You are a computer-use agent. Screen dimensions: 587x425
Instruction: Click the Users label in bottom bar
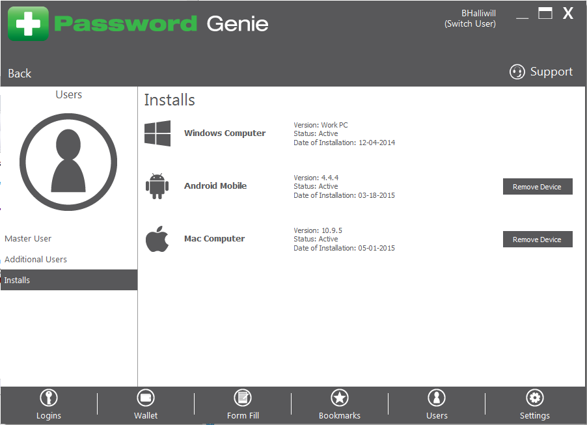pos(437,416)
